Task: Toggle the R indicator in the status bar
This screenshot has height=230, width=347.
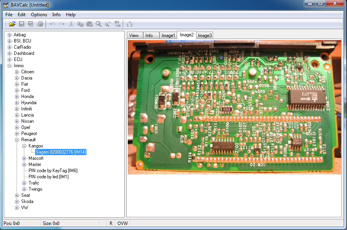Action: click(111, 223)
